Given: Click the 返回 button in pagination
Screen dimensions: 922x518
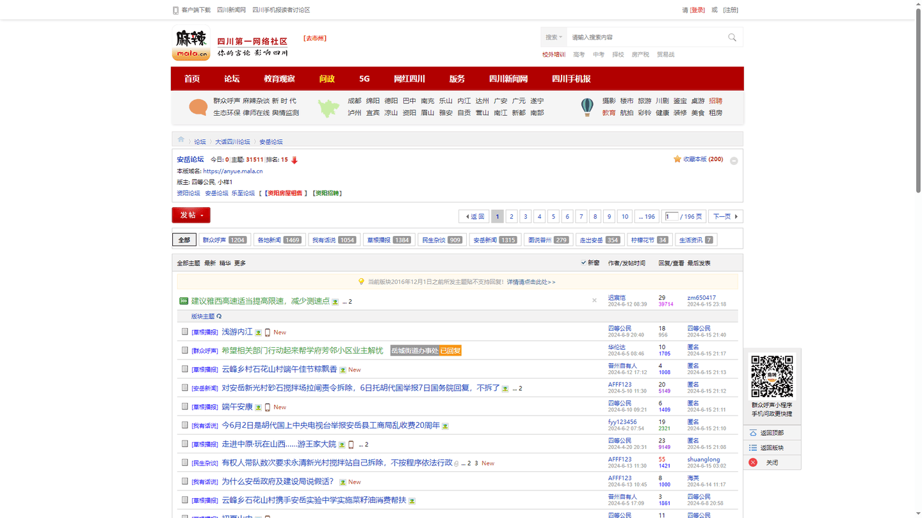Looking at the screenshot, I should click(x=474, y=216).
